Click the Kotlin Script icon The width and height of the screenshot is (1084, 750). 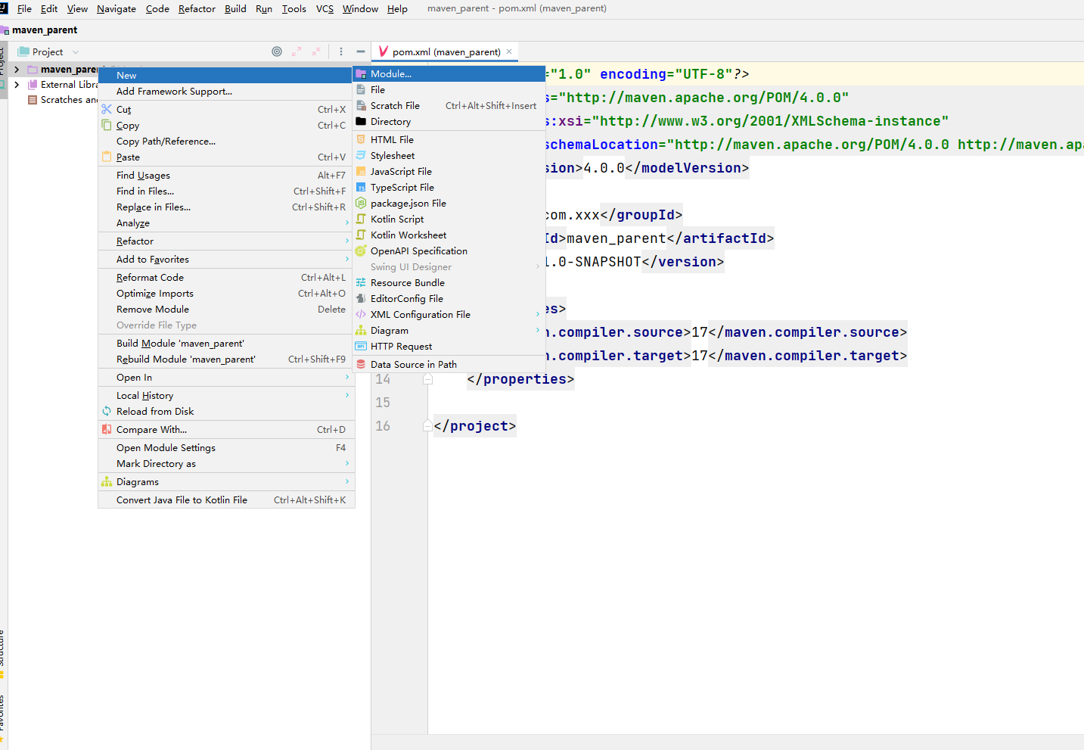click(361, 219)
